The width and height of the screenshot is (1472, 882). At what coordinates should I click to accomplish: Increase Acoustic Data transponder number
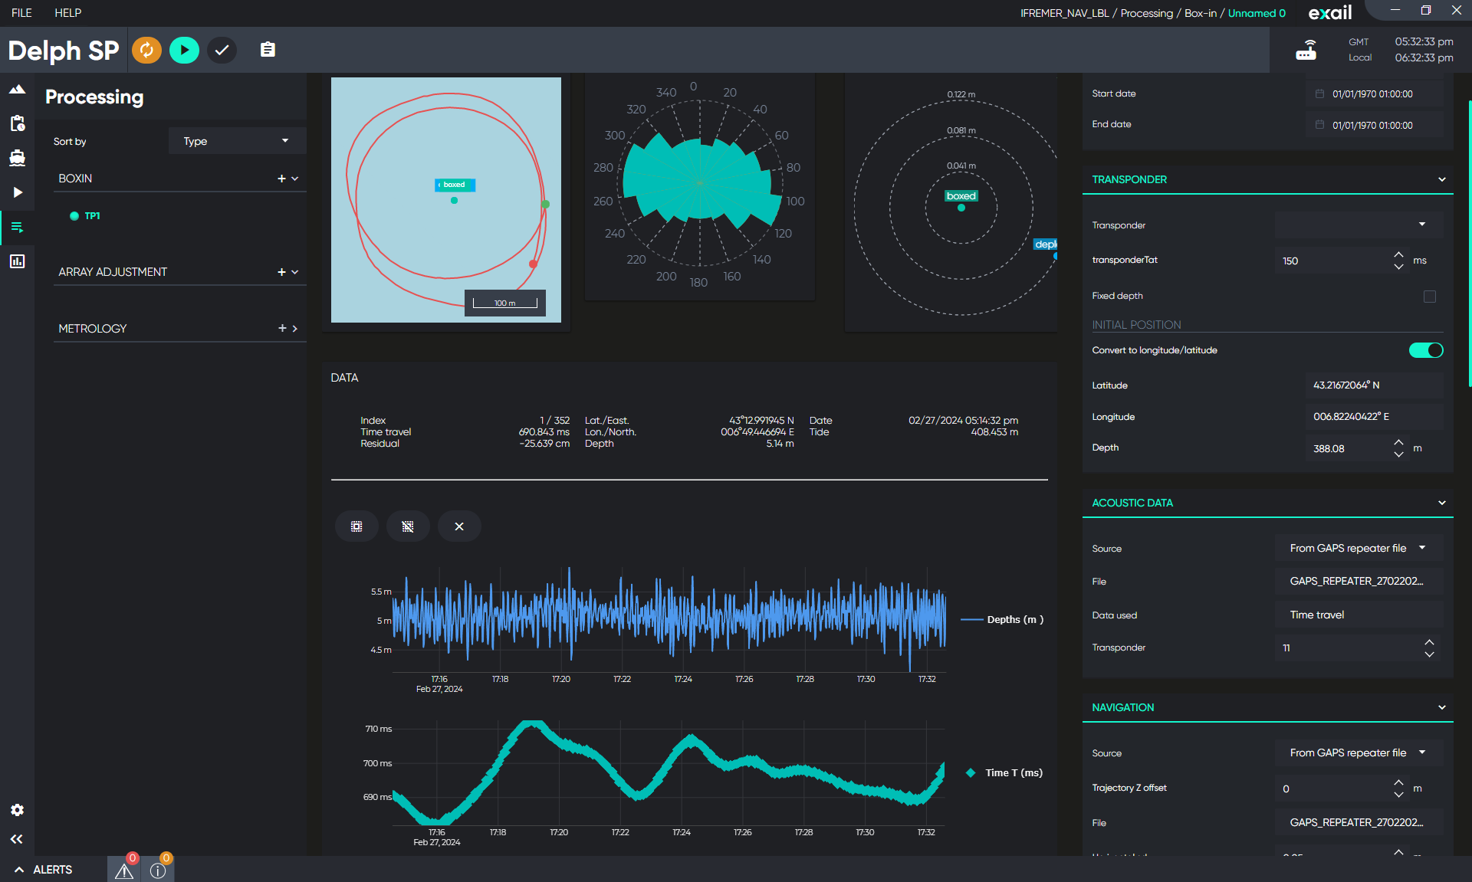[1429, 642]
